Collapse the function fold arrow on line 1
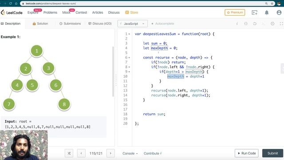This screenshot has height=160, width=284. 129,34
